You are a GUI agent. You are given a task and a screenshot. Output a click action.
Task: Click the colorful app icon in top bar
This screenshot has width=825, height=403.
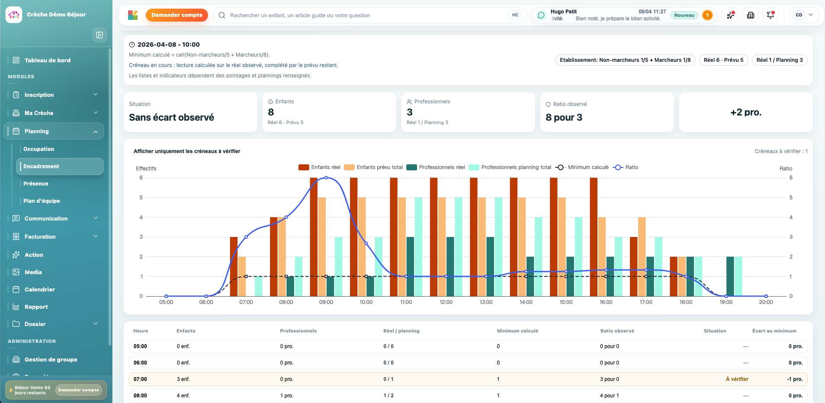[x=133, y=15]
